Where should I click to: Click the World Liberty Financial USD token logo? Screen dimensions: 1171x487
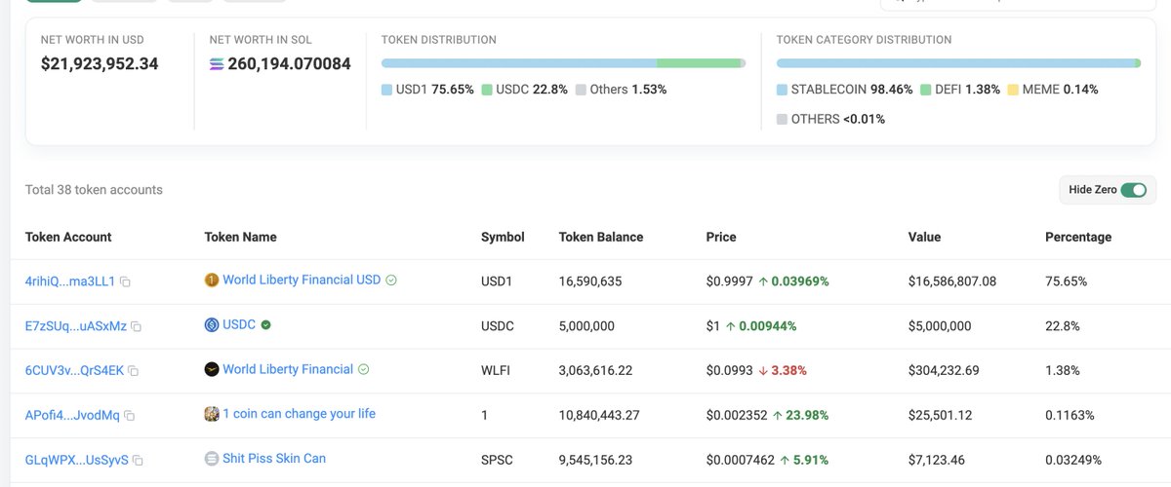pyautogui.click(x=212, y=281)
